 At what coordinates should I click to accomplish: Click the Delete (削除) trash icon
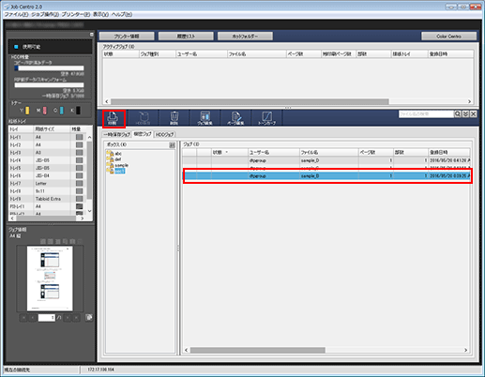coord(174,118)
